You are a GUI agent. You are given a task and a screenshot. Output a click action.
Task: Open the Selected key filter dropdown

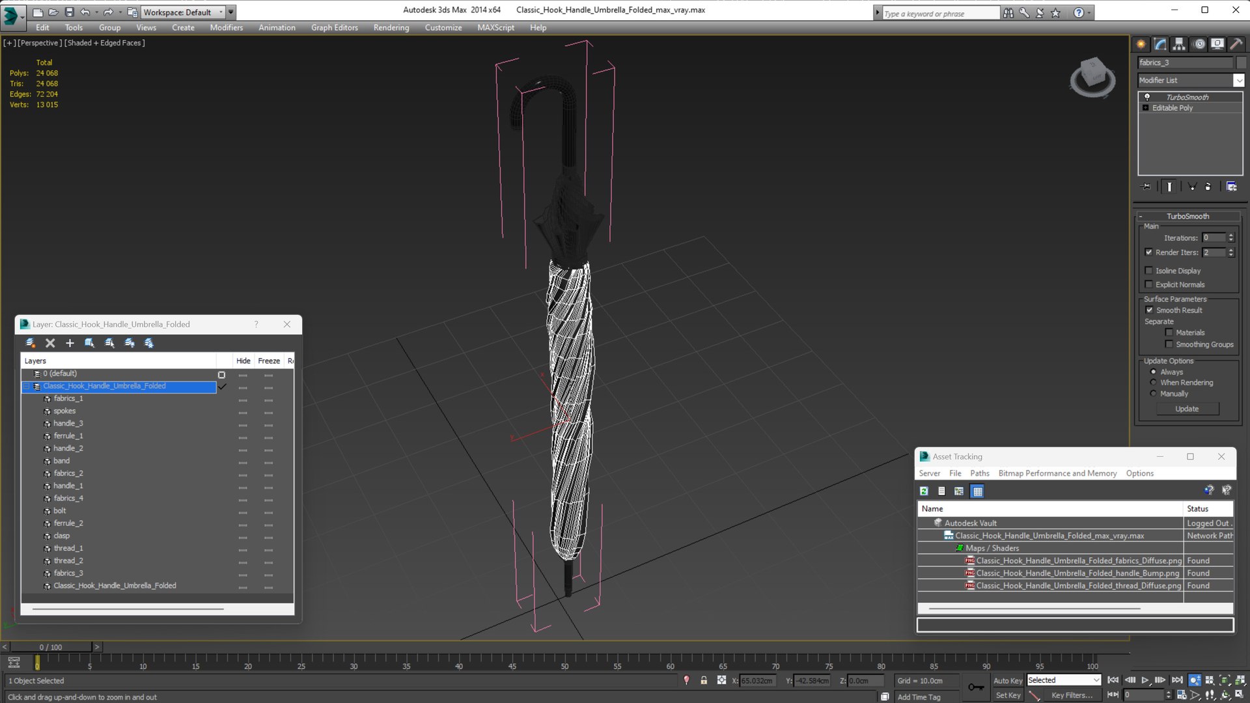coord(1096,680)
